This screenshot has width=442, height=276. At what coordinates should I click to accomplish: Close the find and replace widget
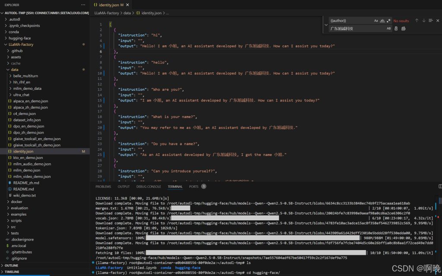[x=437, y=21]
